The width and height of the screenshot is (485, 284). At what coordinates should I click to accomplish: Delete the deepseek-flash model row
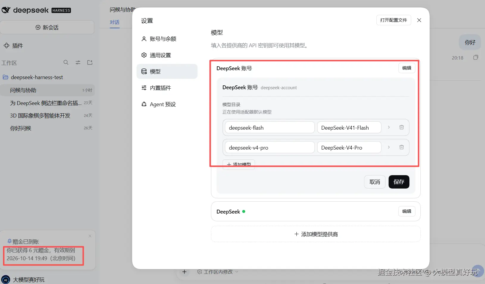401,127
